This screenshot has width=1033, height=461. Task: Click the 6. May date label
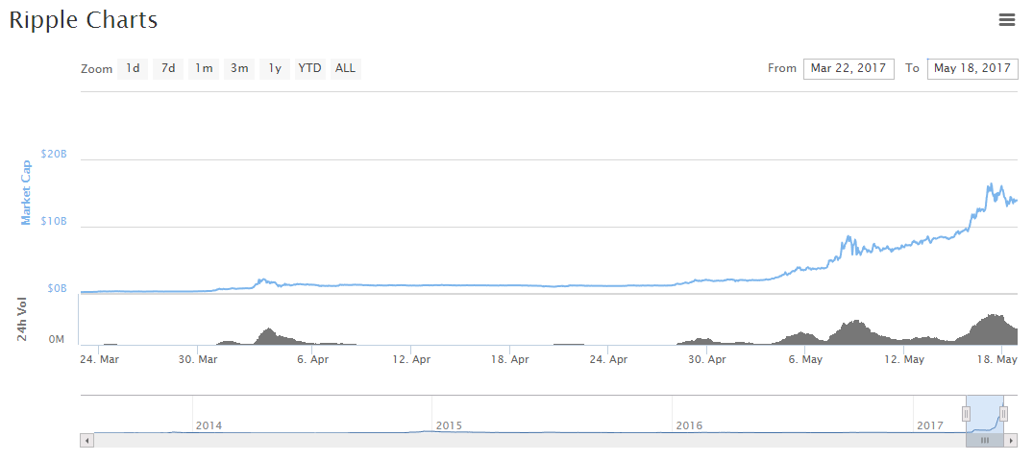(x=805, y=359)
